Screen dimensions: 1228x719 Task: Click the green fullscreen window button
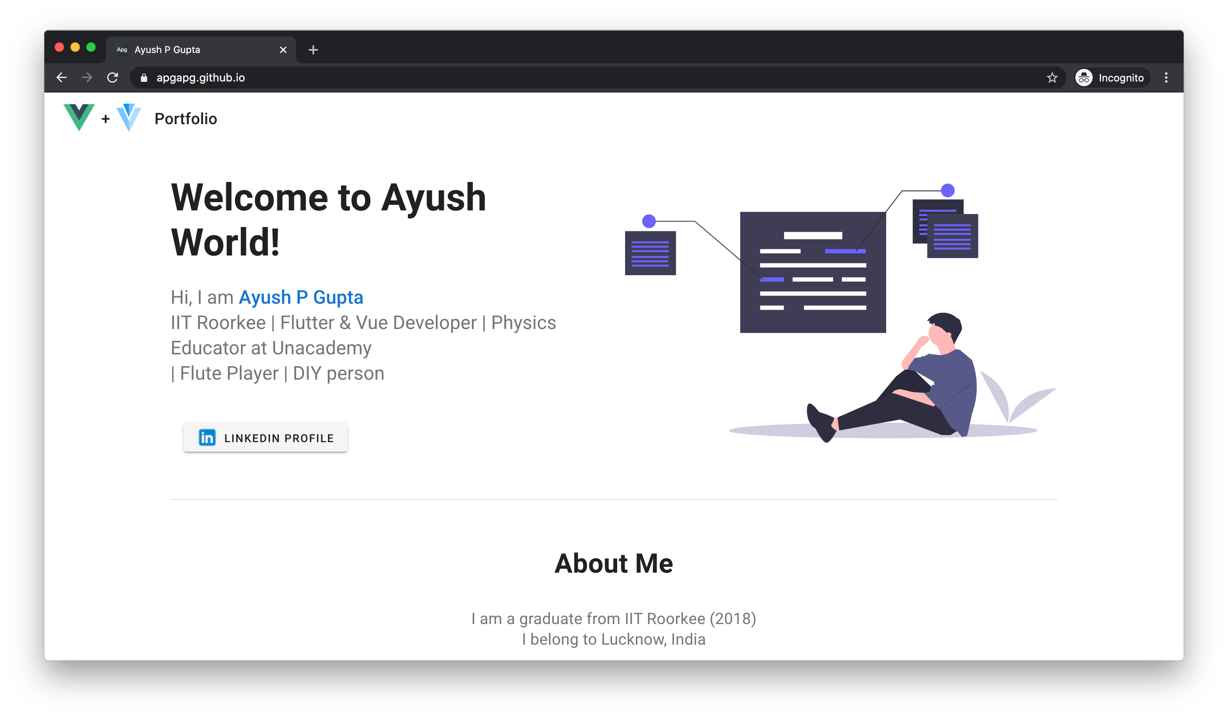(91, 47)
